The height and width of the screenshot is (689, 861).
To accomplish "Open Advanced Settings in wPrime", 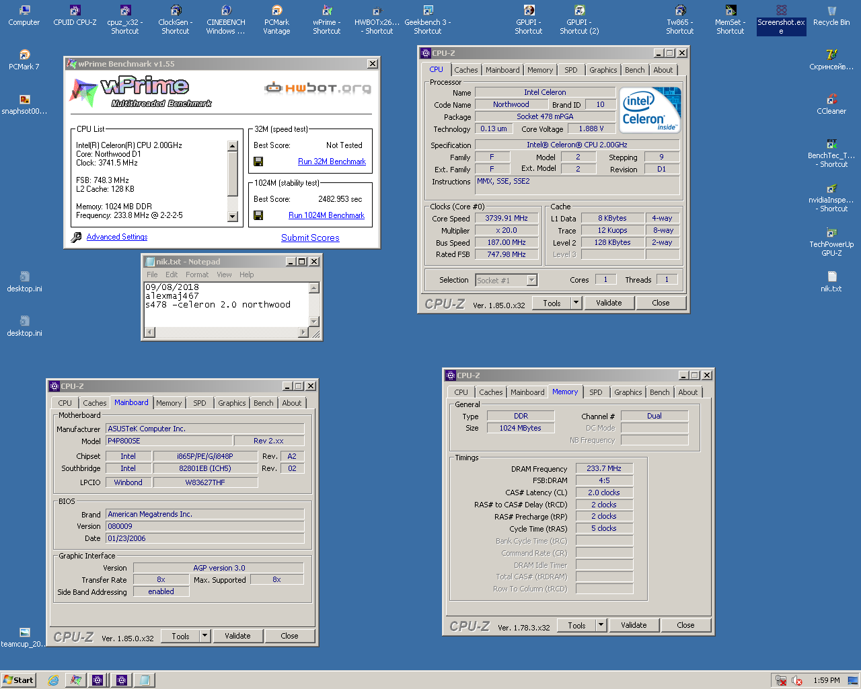I will [x=117, y=237].
